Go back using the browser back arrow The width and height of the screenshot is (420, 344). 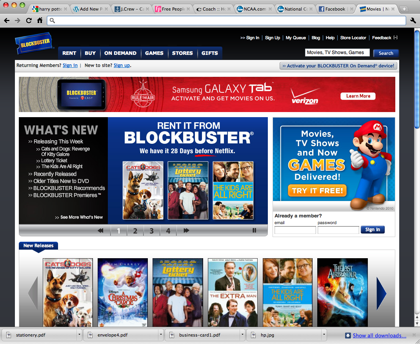[x=7, y=21]
